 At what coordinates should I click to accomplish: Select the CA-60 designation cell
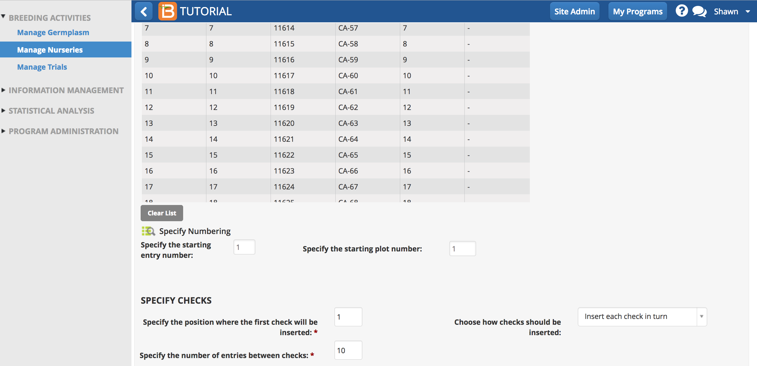[x=367, y=75]
